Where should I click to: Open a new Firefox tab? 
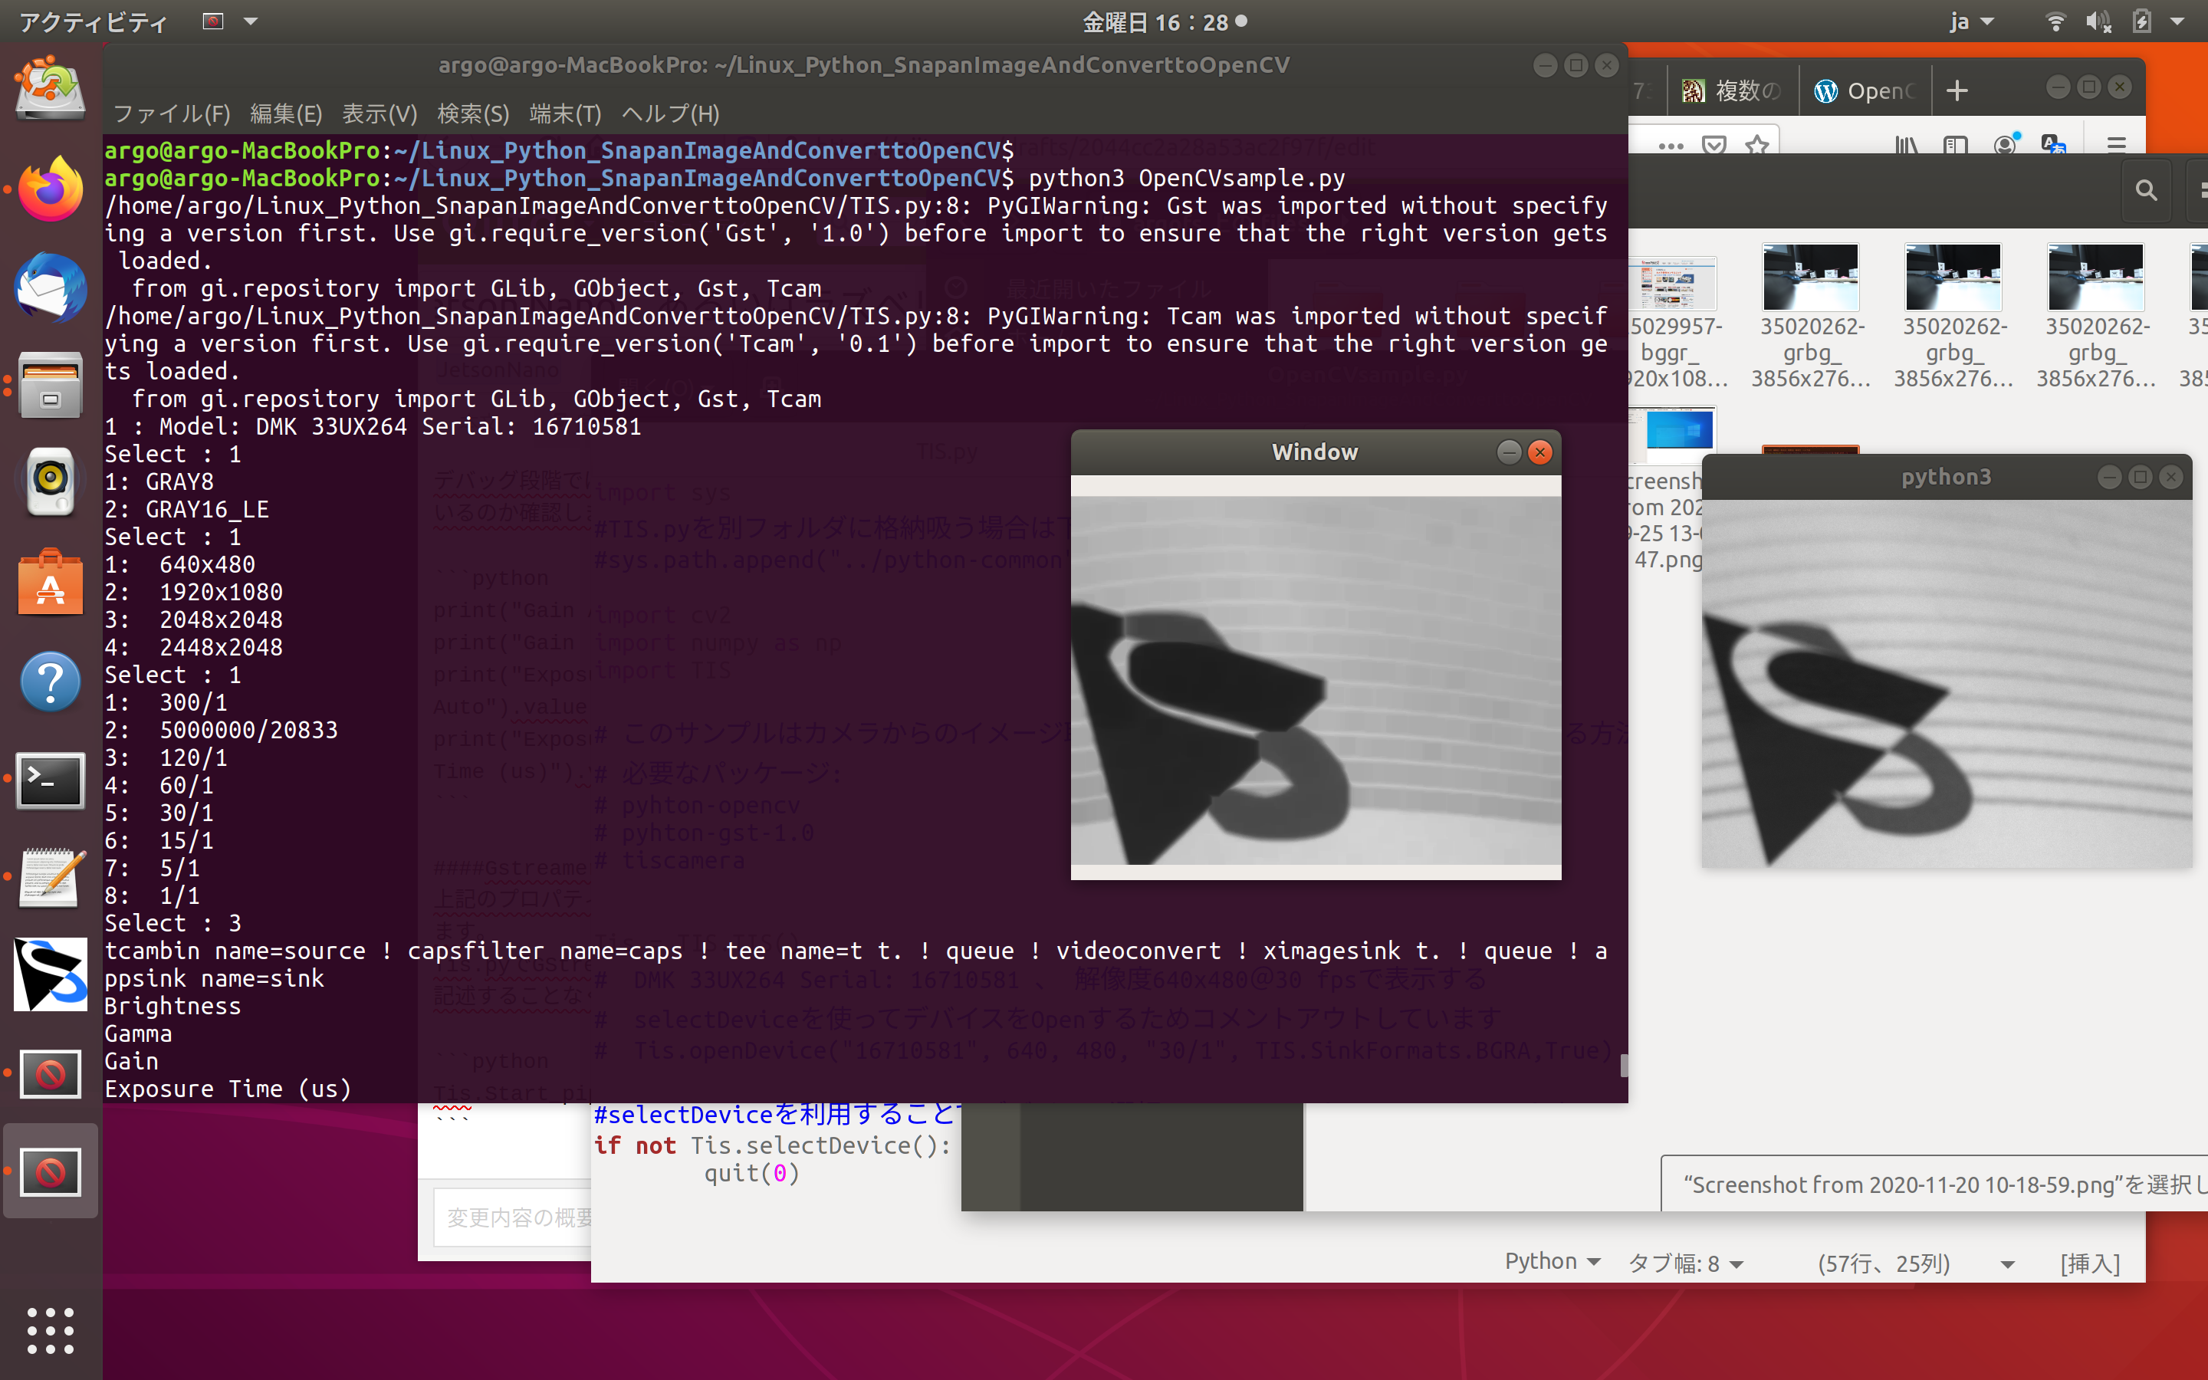pyautogui.click(x=1957, y=90)
